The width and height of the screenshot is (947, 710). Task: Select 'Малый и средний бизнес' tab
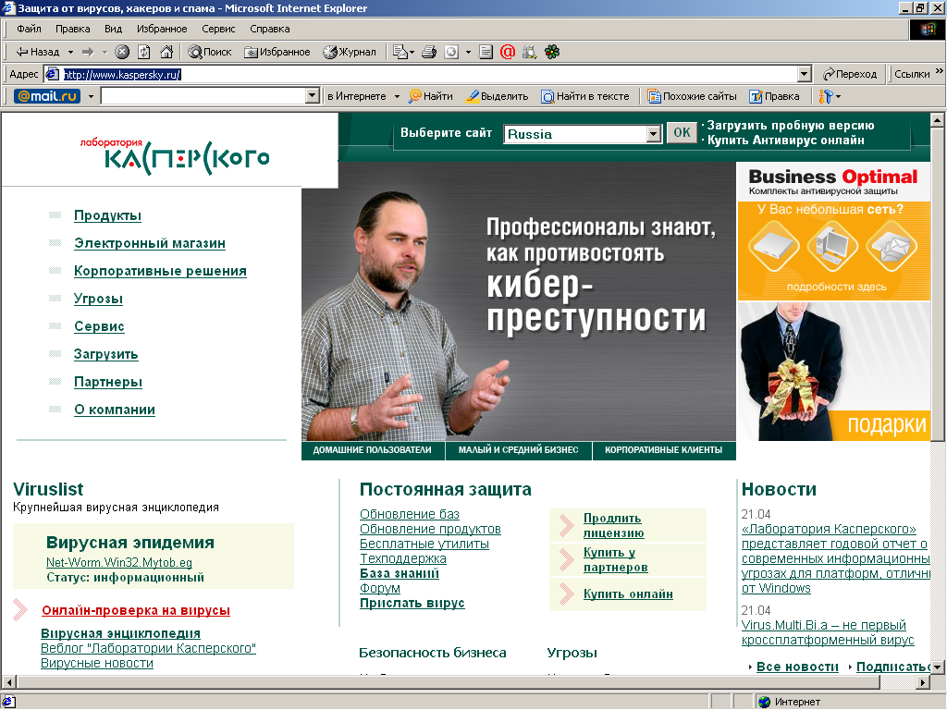pyautogui.click(x=518, y=450)
